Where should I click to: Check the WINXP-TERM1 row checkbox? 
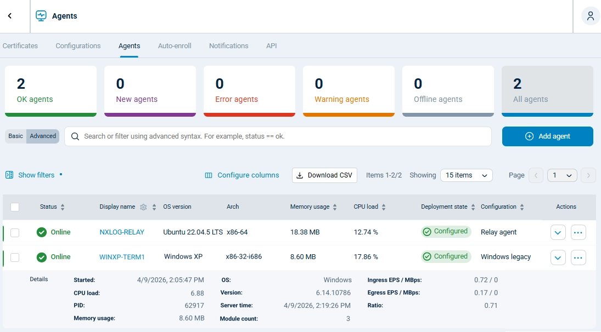pyautogui.click(x=15, y=257)
